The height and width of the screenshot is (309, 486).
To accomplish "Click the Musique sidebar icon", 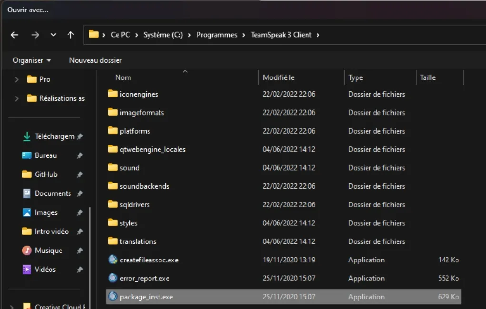I will (27, 251).
